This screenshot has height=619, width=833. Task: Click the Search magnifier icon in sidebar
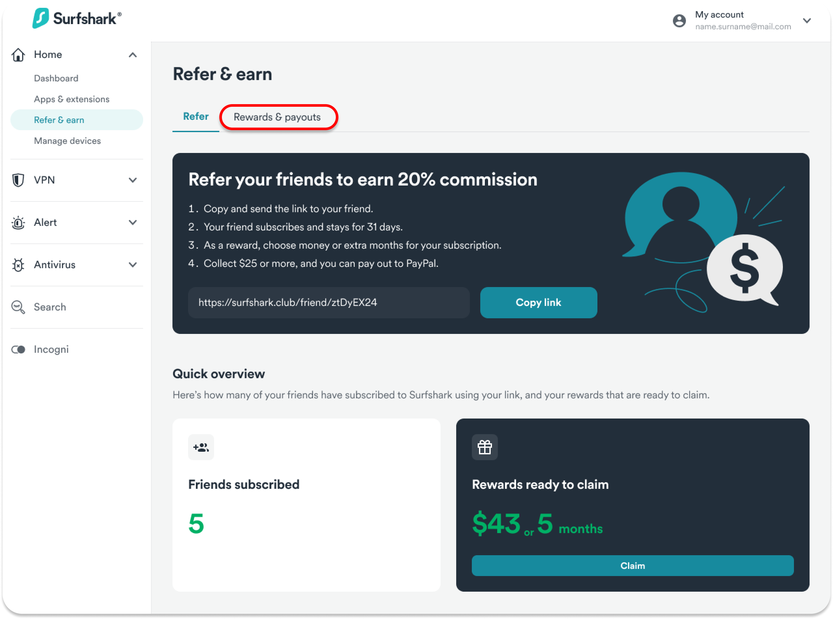(x=18, y=307)
